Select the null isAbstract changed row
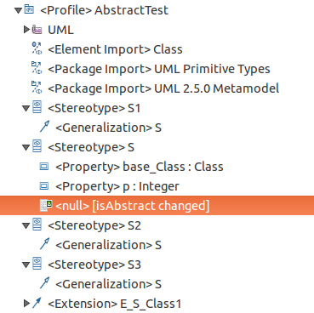314x313 pixels. point(157,206)
